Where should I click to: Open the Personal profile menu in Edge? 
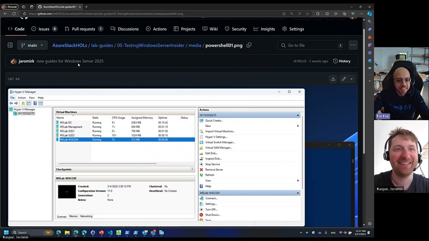click(10, 7)
